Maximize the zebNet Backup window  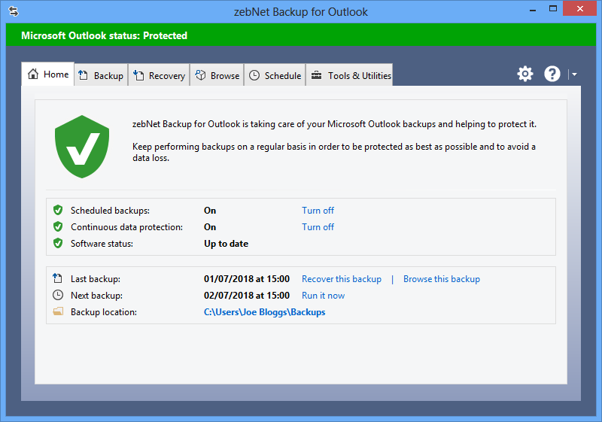point(553,8)
